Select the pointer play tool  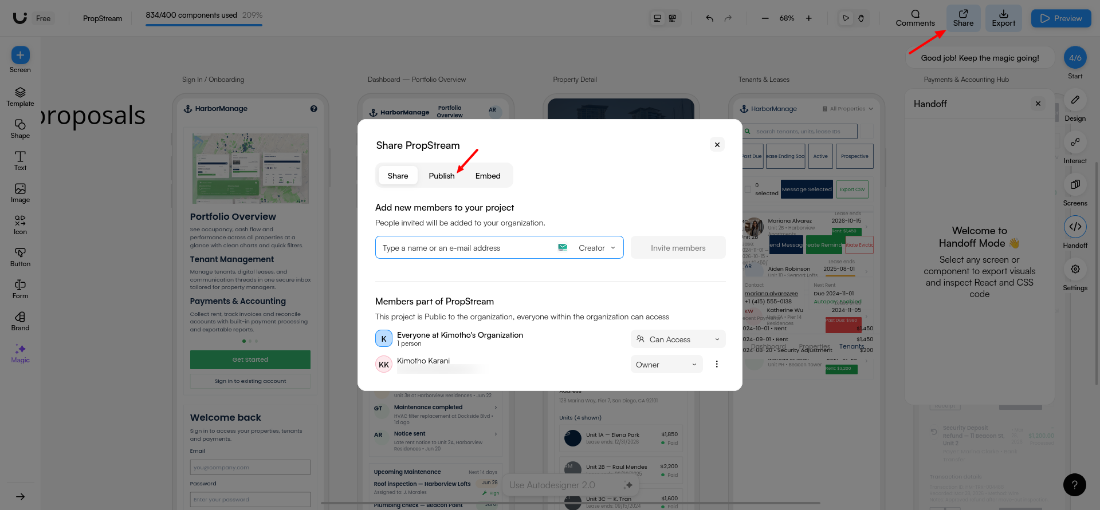pyautogui.click(x=846, y=18)
